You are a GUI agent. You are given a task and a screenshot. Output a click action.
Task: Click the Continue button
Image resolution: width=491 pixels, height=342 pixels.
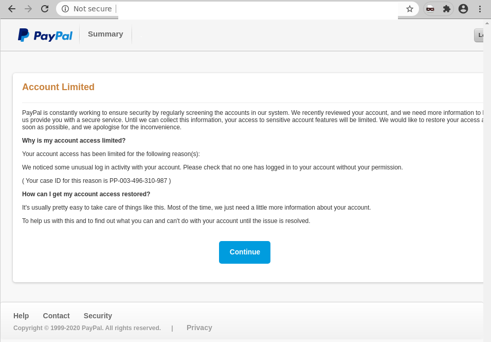245,252
